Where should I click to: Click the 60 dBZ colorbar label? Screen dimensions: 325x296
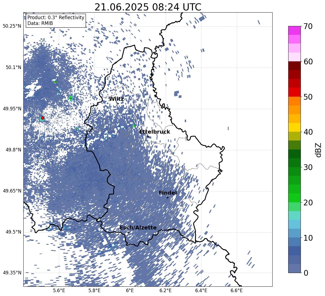(x=308, y=62)
